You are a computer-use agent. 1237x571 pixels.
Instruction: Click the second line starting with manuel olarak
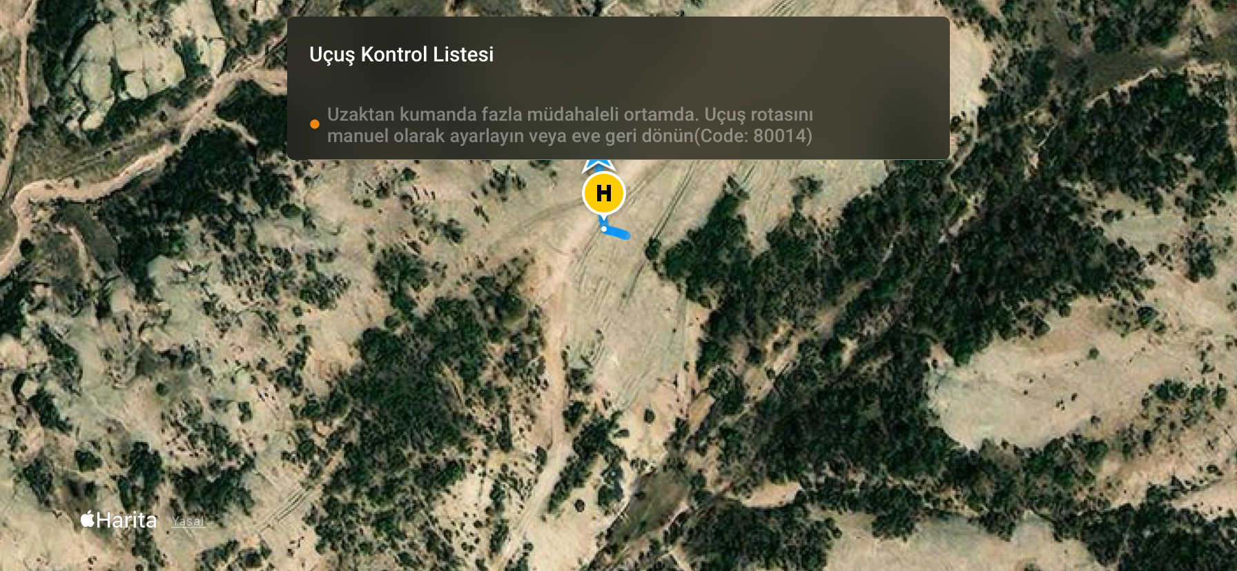point(570,136)
